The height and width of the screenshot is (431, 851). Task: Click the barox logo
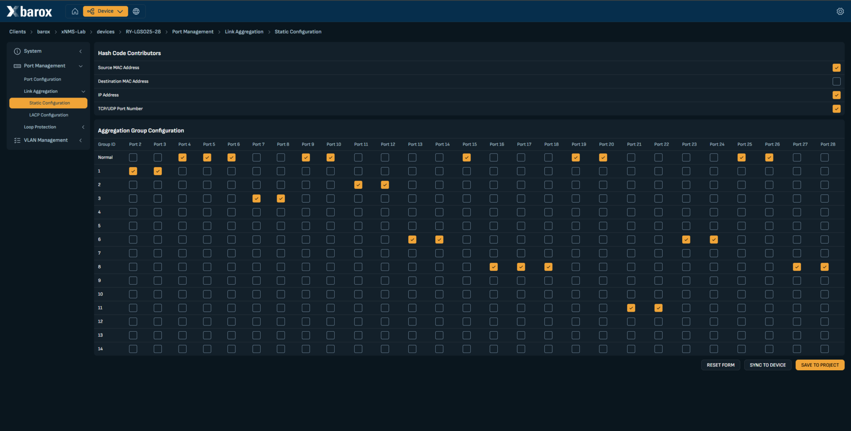(29, 12)
